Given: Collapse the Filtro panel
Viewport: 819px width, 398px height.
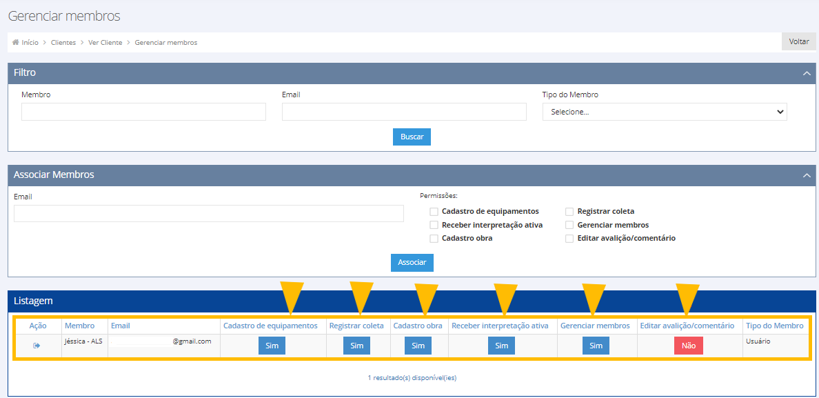Looking at the screenshot, I should pos(806,73).
